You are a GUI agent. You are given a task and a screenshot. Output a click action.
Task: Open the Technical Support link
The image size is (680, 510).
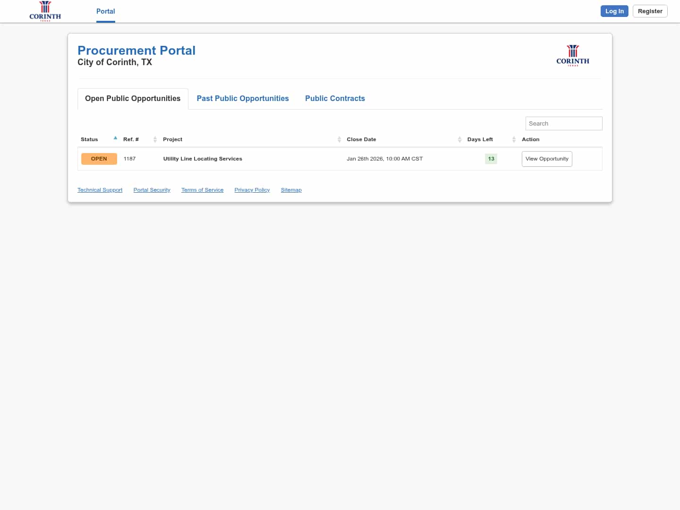100,190
